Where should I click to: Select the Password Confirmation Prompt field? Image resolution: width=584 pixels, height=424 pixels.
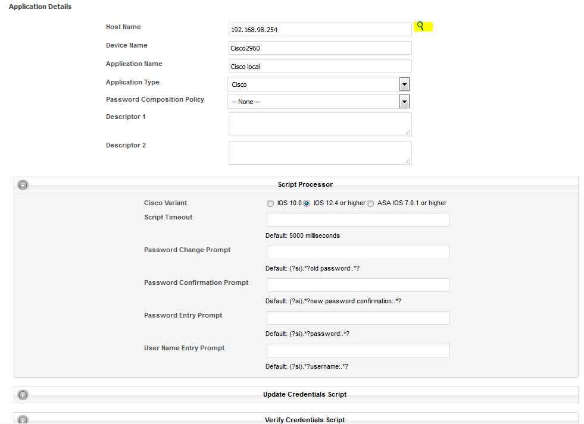pos(358,285)
